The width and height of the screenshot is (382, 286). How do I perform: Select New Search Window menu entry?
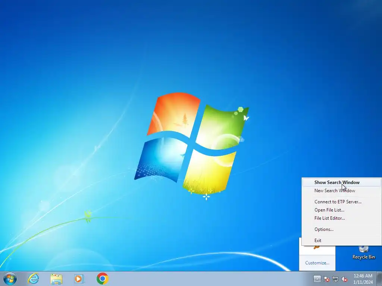(342, 191)
